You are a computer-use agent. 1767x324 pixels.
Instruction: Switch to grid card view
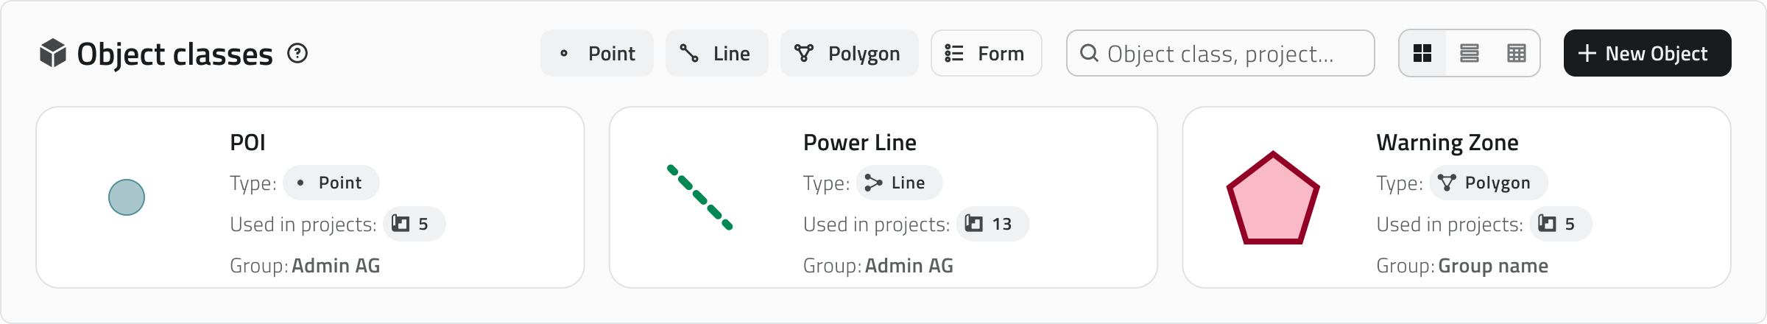[x=1422, y=53]
